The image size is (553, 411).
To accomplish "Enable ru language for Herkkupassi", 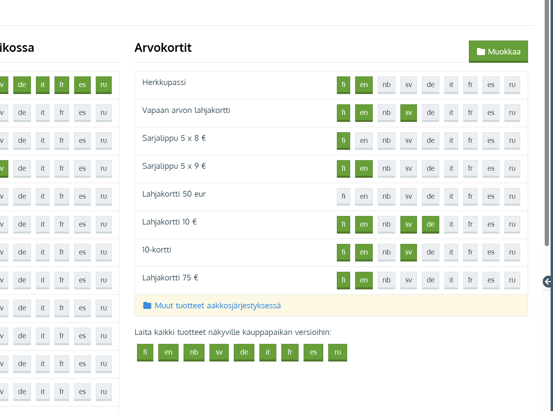I will coord(512,85).
